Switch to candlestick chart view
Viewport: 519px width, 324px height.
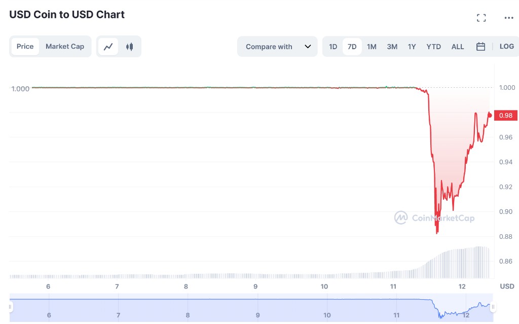[130, 47]
